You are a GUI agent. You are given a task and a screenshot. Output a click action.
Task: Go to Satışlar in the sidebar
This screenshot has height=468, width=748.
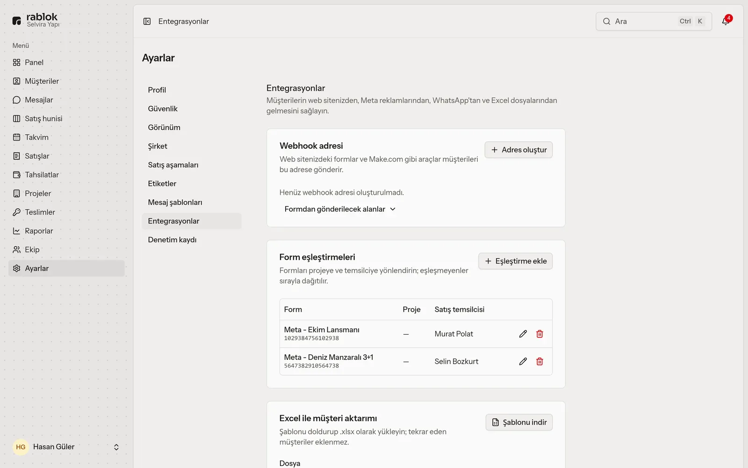(66, 156)
